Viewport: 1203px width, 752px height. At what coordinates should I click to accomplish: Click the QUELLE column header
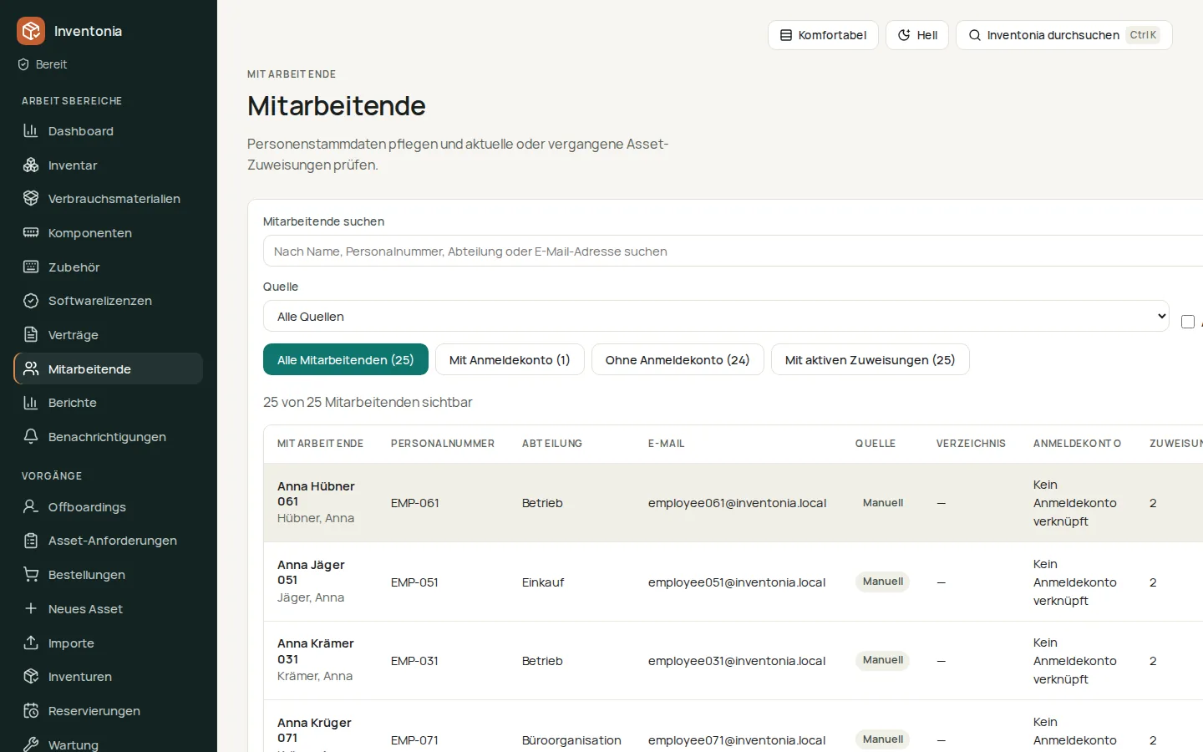coord(876,444)
